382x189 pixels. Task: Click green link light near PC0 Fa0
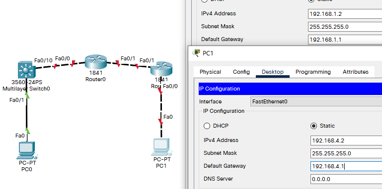[x=28, y=131]
